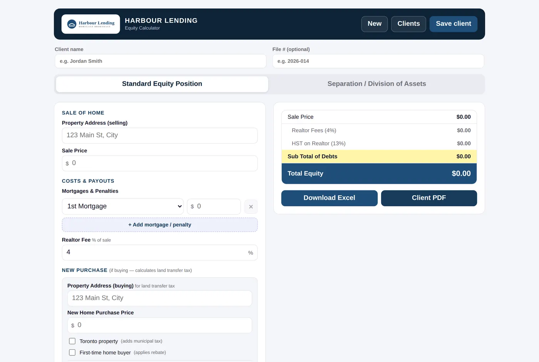Click the New Home Purchase Price input

(160, 325)
